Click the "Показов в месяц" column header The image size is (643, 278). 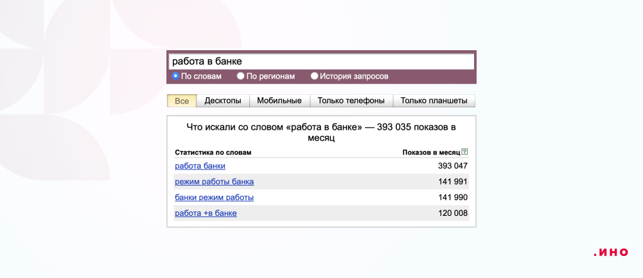(431, 152)
